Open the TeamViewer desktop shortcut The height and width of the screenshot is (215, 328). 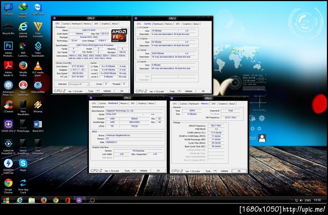click(x=38, y=9)
